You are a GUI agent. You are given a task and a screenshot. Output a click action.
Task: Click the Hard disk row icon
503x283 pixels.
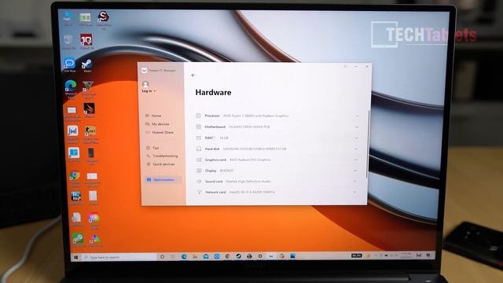199,149
